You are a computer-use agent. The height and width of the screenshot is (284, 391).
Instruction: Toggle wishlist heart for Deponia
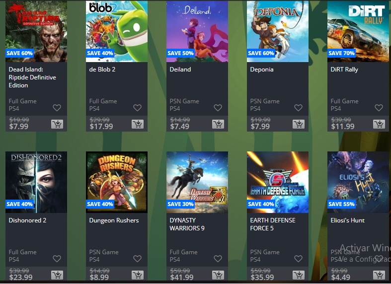299,108
